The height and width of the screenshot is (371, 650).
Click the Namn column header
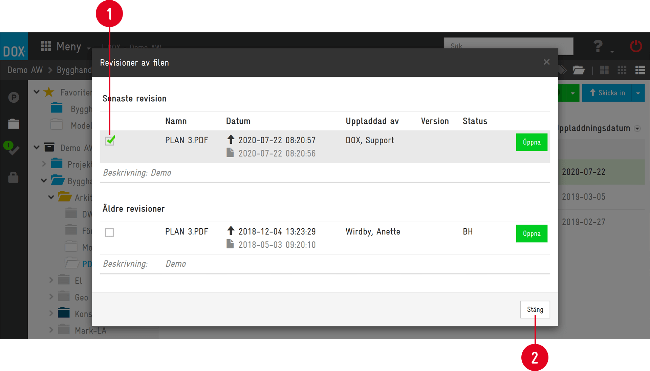tap(176, 121)
